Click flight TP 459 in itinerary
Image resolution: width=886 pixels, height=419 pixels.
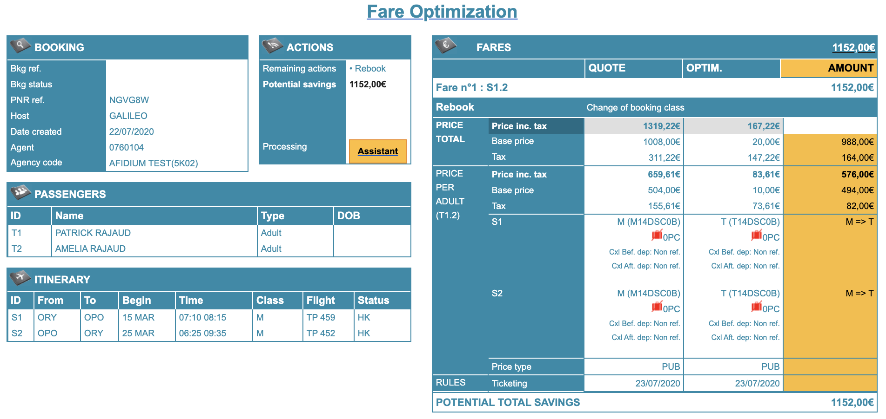pos(321,318)
